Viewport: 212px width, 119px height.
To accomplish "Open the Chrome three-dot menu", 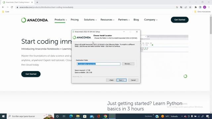I will (x=209, y=7).
